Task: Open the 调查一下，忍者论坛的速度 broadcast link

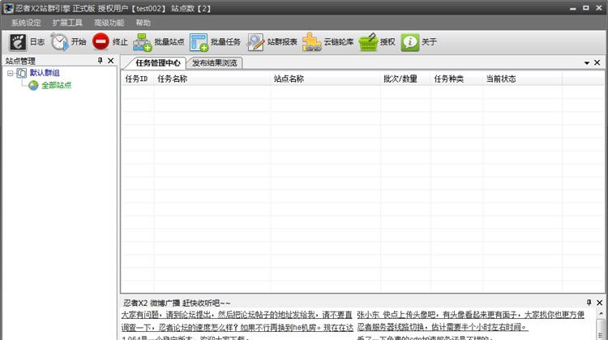Action: (x=238, y=328)
